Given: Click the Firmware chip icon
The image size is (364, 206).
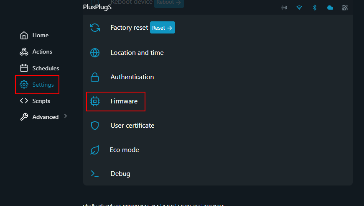Looking at the screenshot, I should coord(95,101).
